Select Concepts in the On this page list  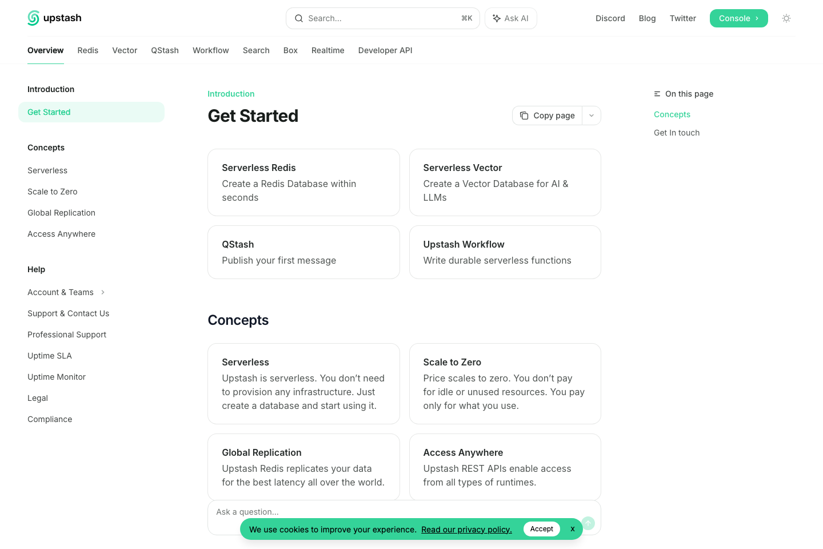coord(672,114)
